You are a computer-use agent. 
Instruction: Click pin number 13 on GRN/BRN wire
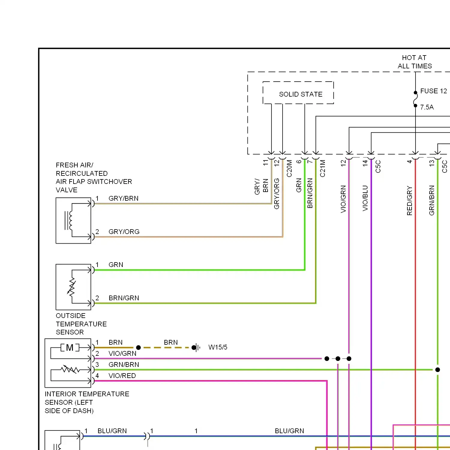coord(432,163)
